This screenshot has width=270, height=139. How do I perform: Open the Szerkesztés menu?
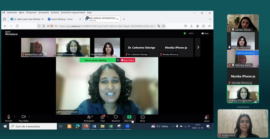tap(12, 12)
